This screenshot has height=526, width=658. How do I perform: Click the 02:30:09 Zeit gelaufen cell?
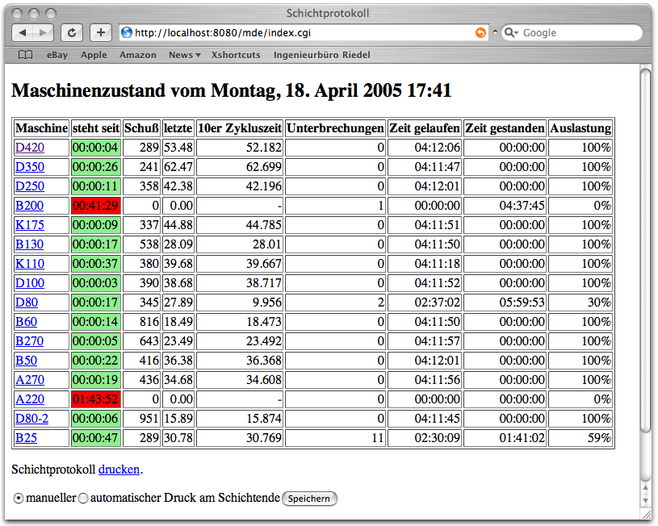(x=425, y=438)
